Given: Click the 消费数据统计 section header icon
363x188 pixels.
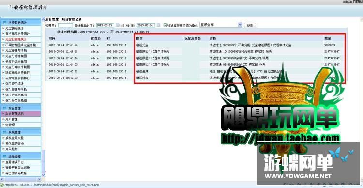Looking at the screenshot, I should point(4,22).
